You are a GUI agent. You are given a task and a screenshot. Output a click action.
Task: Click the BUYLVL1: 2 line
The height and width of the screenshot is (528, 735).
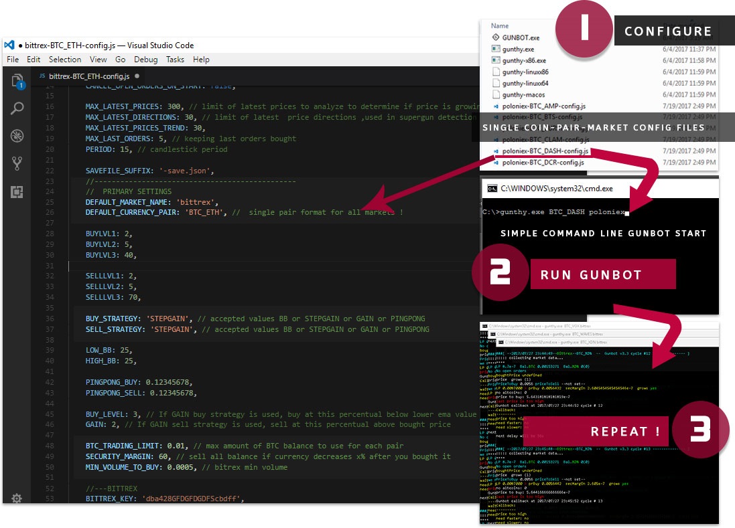pyautogui.click(x=109, y=234)
